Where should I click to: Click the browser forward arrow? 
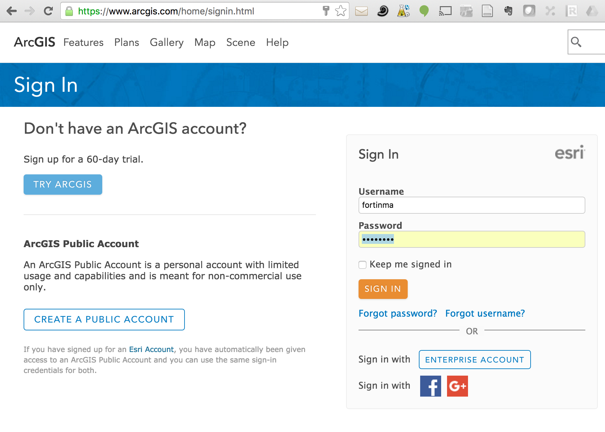[x=30, y=11]
